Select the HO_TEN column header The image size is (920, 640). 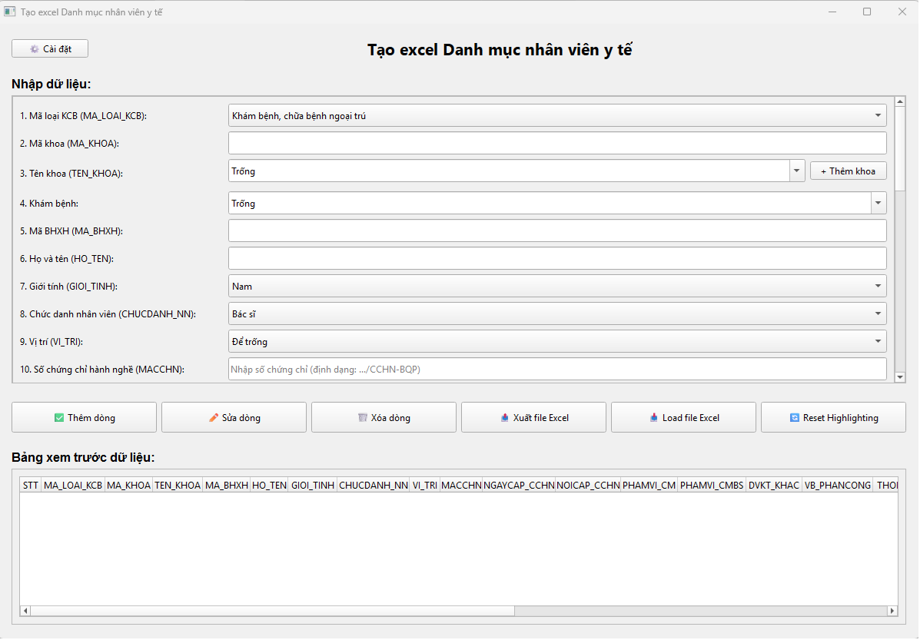click(x=269, y=486)
